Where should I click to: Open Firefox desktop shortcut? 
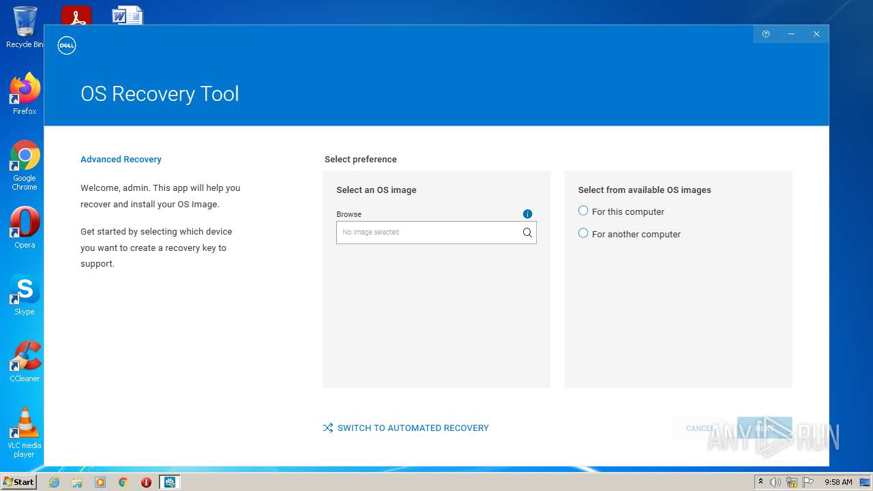[x=25, y=93]
